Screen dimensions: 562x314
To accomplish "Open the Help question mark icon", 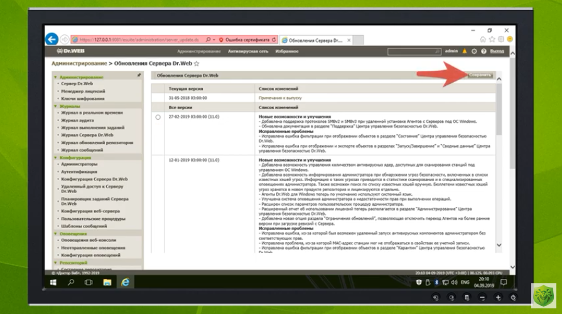I will click(x=484, y=51).
